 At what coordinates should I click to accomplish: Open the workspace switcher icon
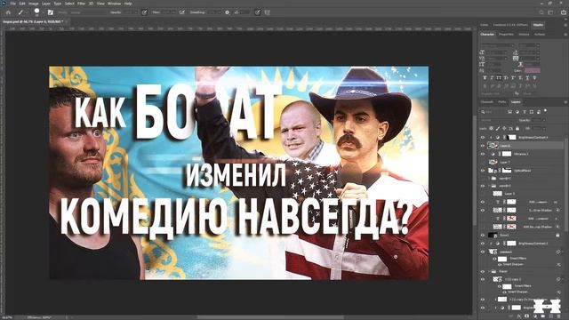[x=550, y=12]
